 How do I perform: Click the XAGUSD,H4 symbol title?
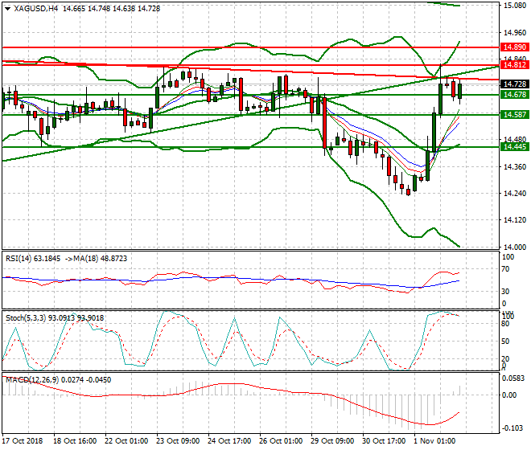35,9
